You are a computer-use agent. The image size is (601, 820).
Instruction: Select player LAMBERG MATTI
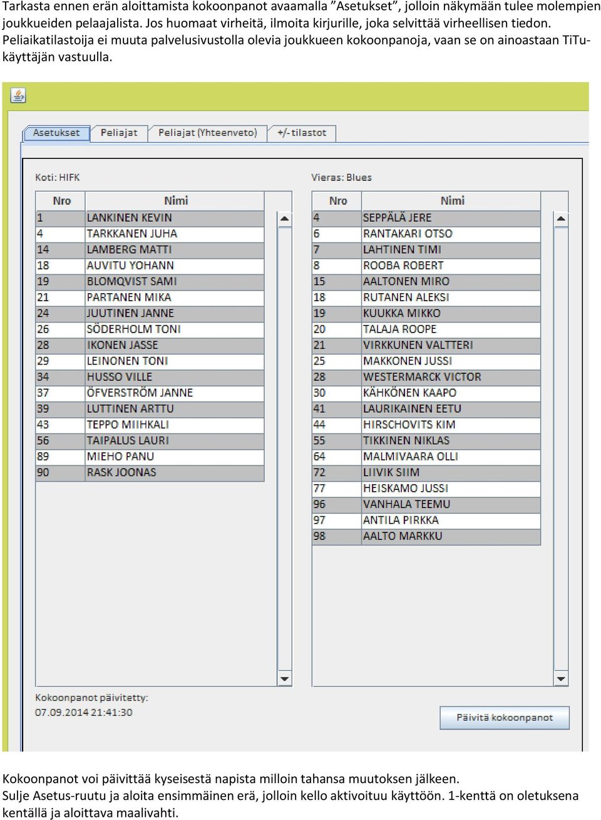point(150,250)
